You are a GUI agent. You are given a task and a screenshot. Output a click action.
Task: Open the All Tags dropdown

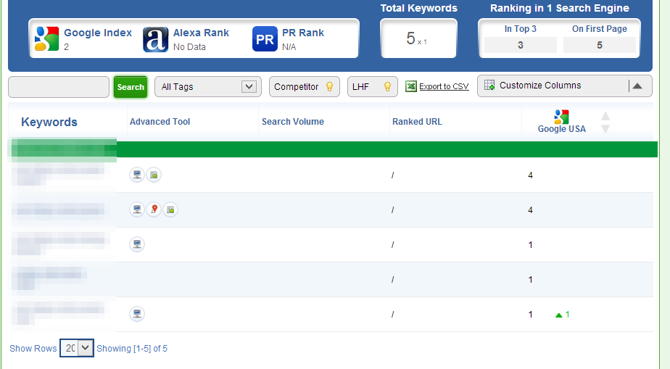(207, 87)
